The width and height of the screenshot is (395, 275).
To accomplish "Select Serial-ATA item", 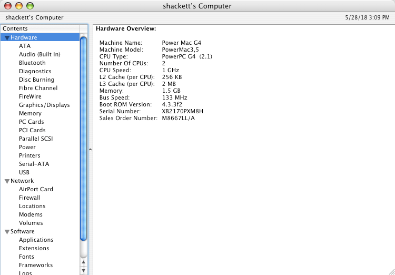I will 34,164.
